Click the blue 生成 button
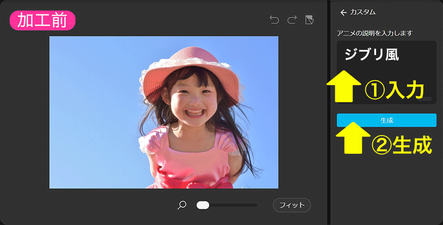 (x=386, y=120)
